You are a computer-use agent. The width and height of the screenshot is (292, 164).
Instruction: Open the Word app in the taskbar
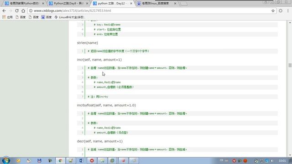(81, 161)
